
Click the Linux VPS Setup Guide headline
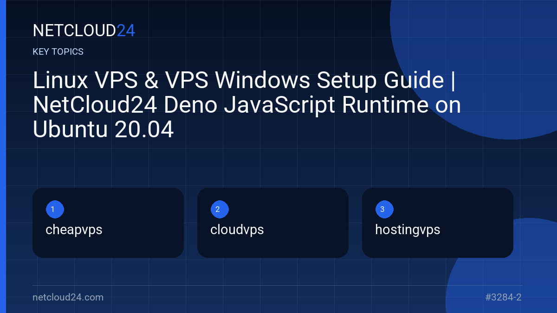click(247, 105)
